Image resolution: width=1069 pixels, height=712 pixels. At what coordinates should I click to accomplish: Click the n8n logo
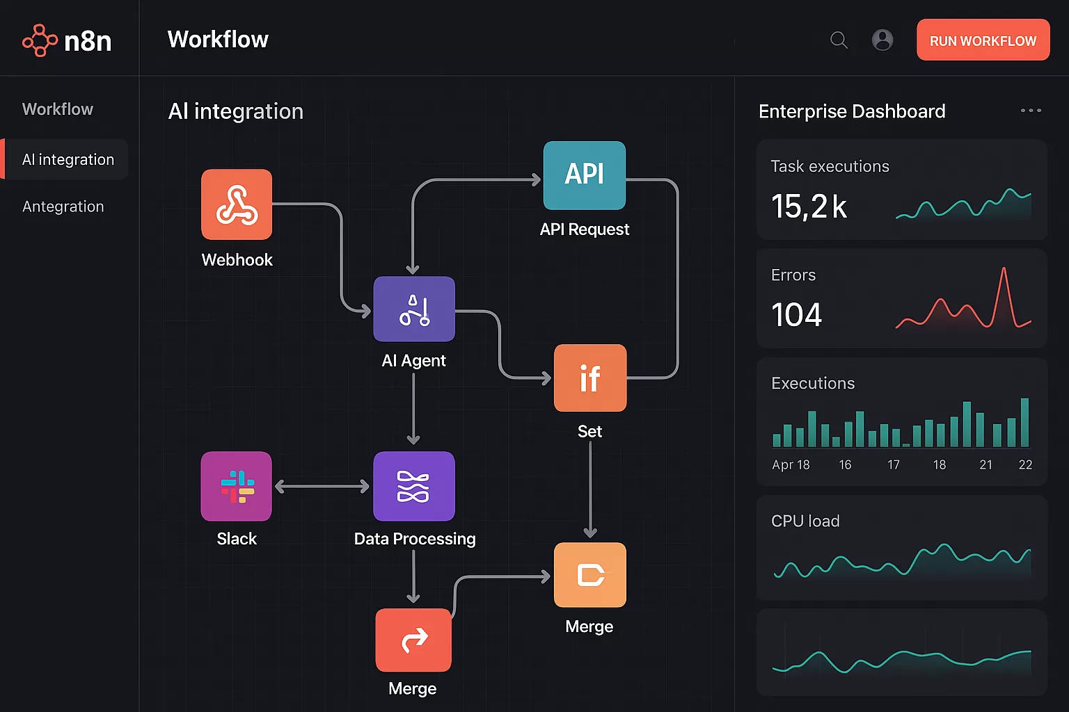pyautogui.click(x=67, y=41)
